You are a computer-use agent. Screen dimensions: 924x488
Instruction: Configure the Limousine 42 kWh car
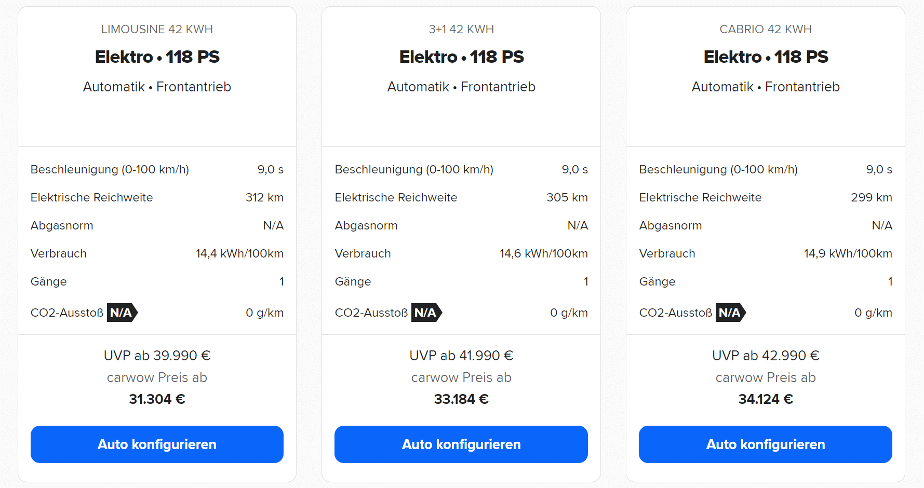157,444
